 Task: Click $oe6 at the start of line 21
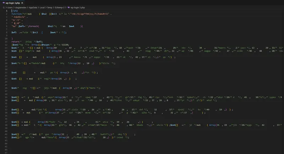pos(14,73)
